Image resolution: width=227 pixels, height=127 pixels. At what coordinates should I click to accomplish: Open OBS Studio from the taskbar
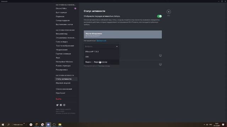coord(54,125)
